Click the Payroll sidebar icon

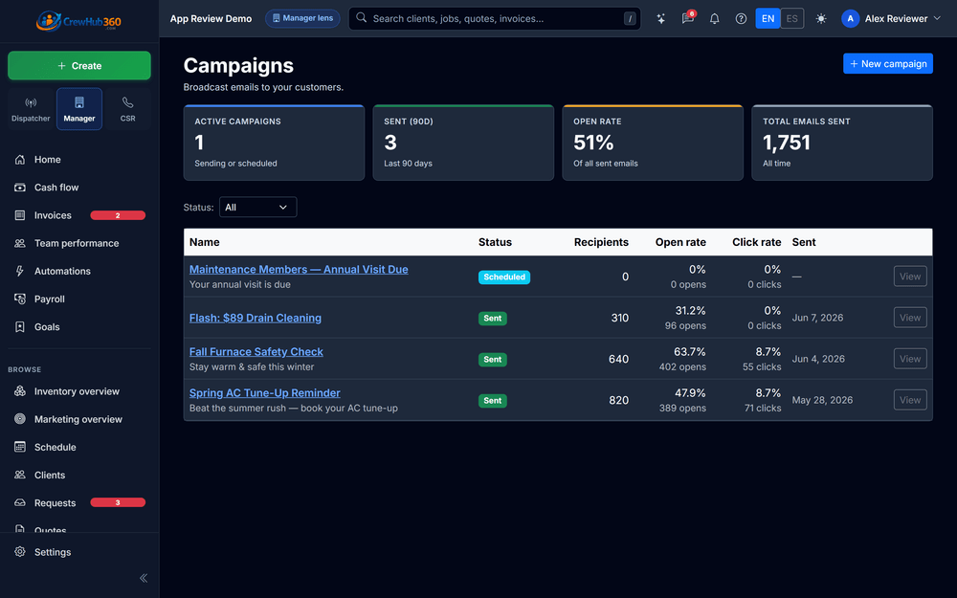point(20,299)
